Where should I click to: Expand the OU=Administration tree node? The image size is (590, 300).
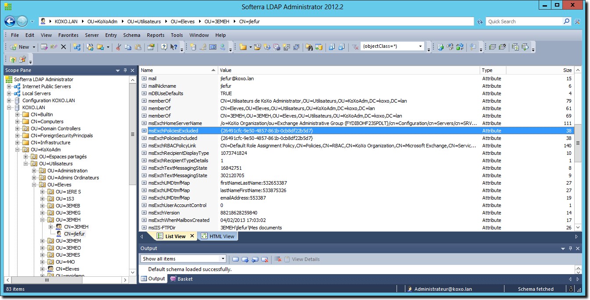click(34, 171)
